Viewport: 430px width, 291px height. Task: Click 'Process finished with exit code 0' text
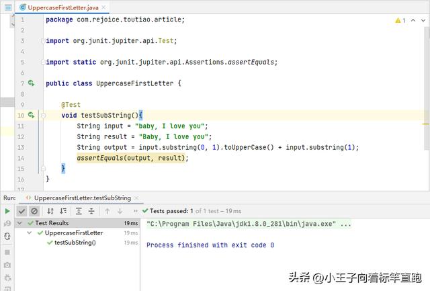click(x=210, y=245)
